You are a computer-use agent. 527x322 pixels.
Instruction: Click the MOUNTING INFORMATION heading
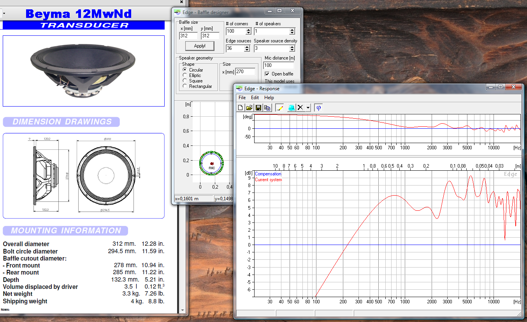pyautogui.click(x=66, y=231)
